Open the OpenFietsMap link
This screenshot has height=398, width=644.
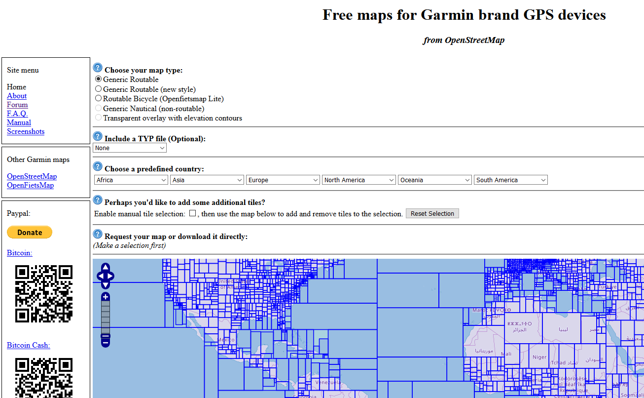pyautogui.click(x=30, y=185)
